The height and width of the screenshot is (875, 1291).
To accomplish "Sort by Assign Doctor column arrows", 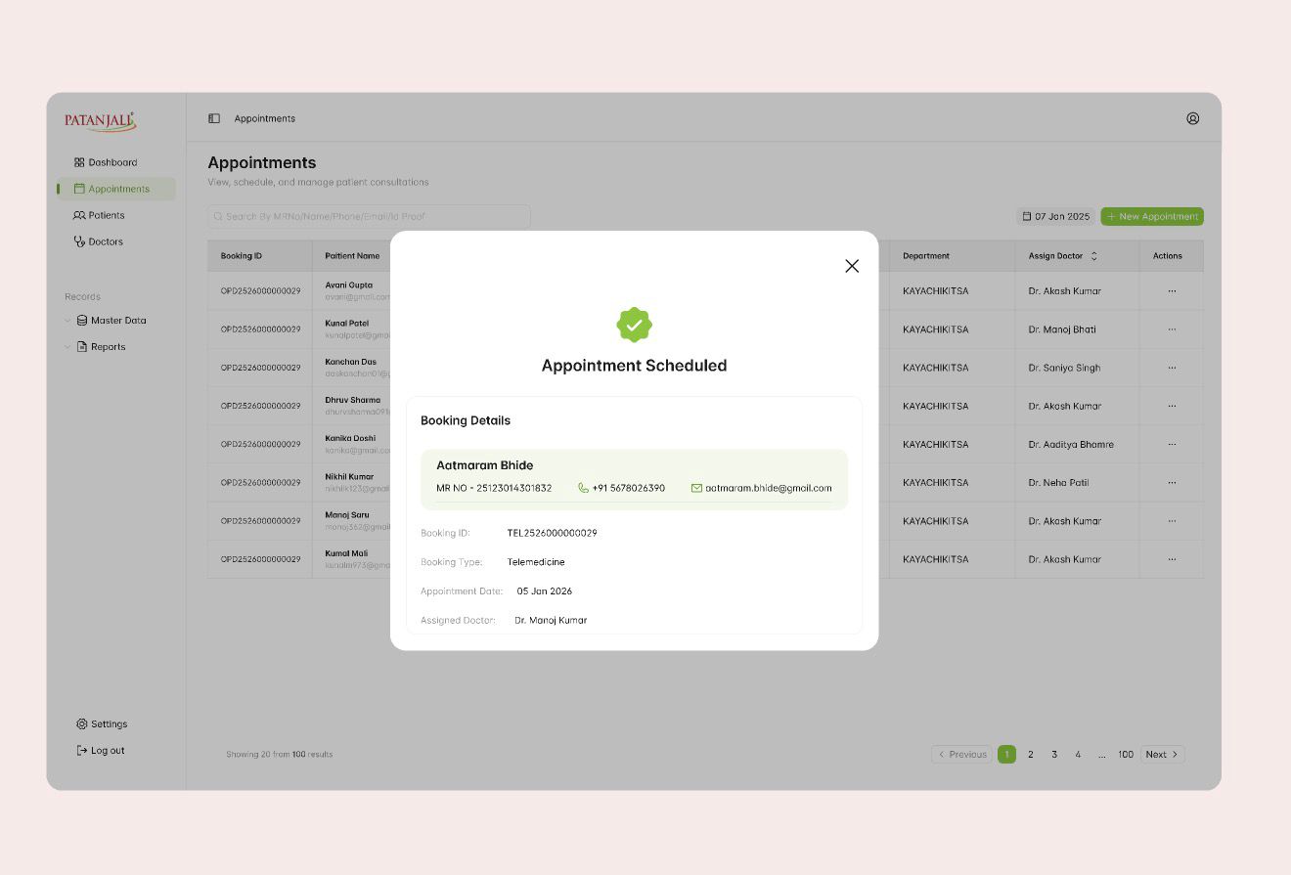I will click(x=1093, y=256).
